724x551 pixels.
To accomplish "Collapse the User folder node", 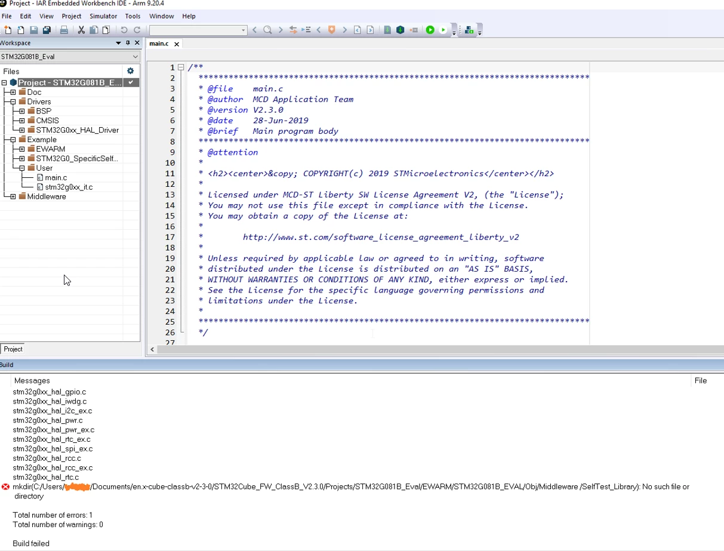I will 22,168.
